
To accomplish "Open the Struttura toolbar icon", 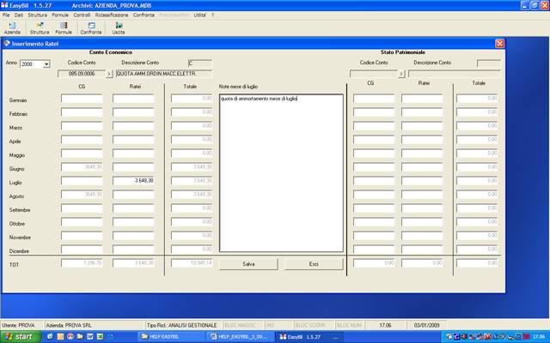I will point(40,28).
